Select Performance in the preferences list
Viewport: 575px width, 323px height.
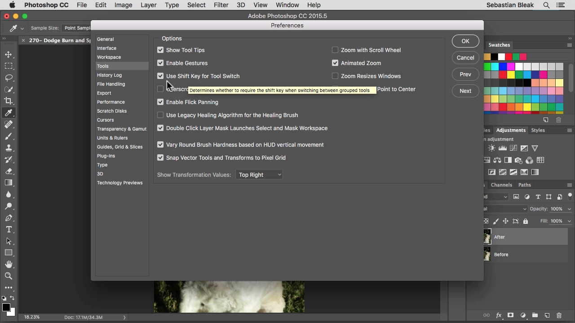111,102
